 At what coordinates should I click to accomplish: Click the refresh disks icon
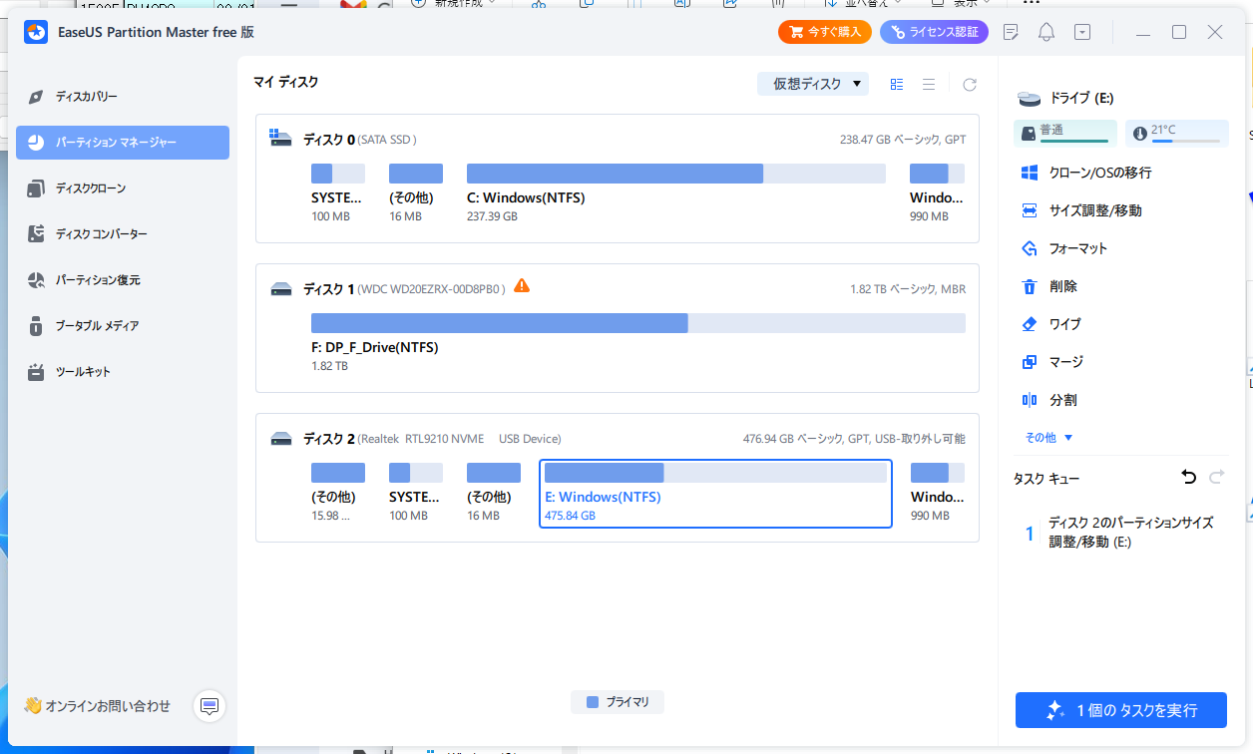[970, 85]
